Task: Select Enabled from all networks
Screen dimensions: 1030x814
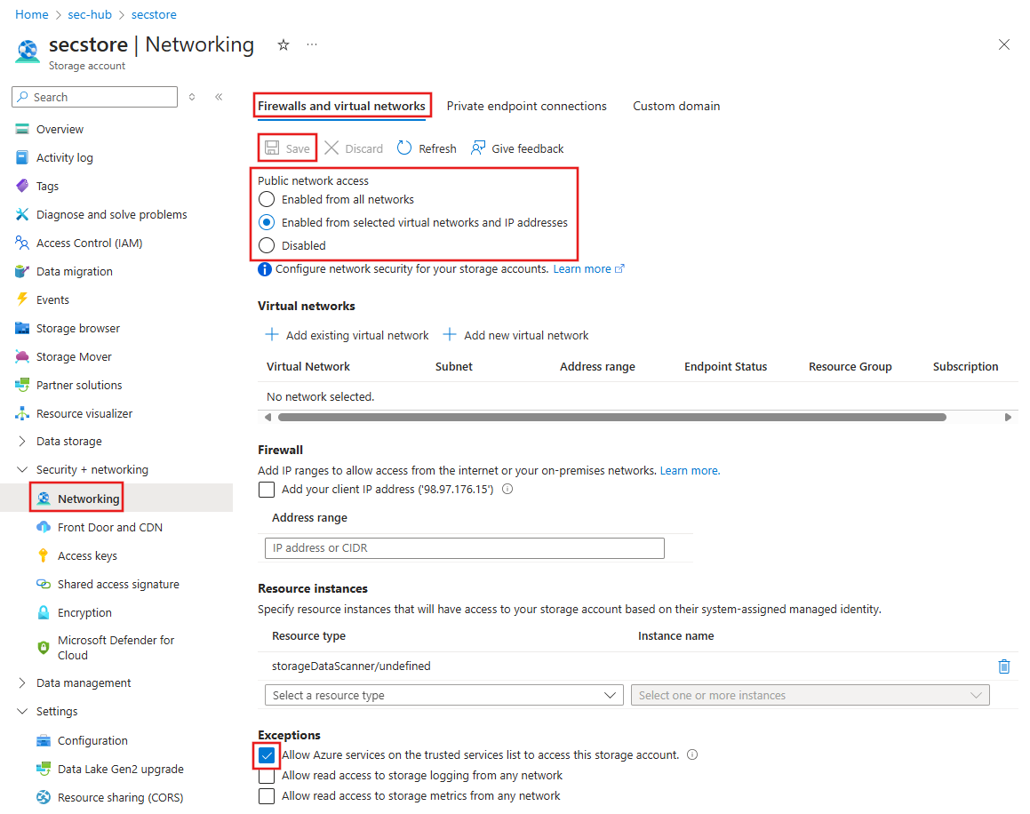Action: tap(267, 199)
